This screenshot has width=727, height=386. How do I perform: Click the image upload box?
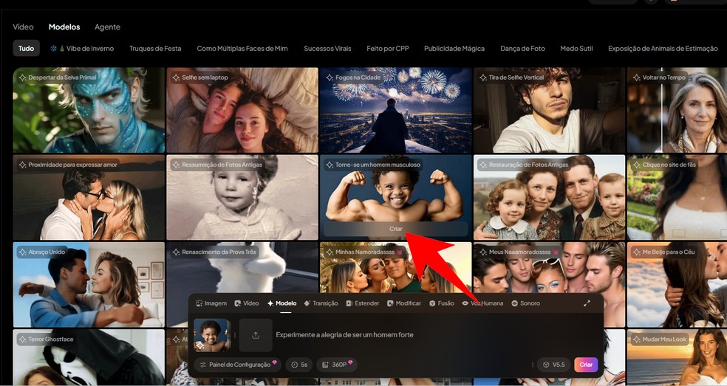pyautogui.click(x=256, y=335)
